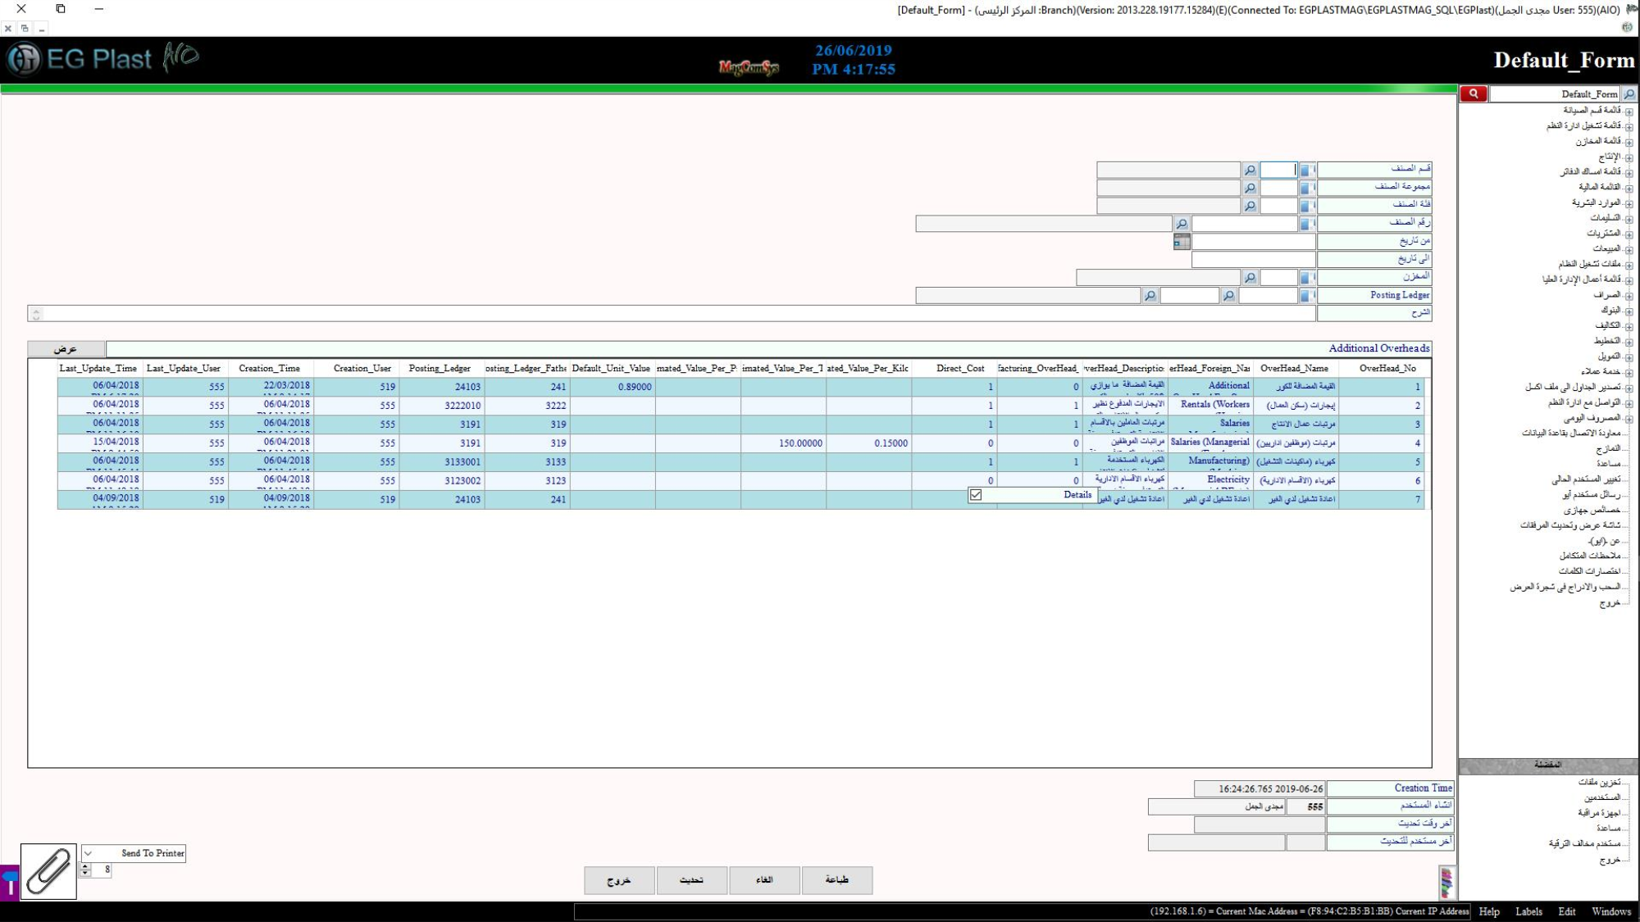Viewport: 1640px width, 922px height.
Task: Click the cell 'Salaries (Managerial'
Action: [x=1209, y=443]
